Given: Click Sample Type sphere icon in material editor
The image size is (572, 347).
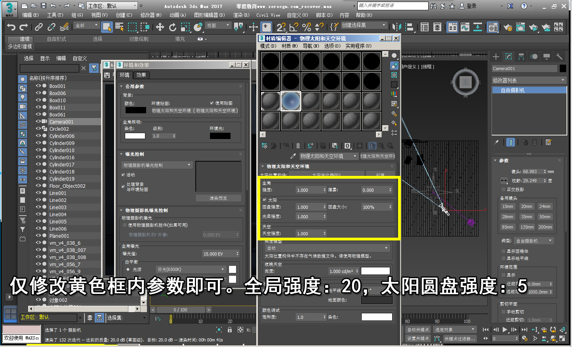Looking at the screenshot, I should coord(394,55).
